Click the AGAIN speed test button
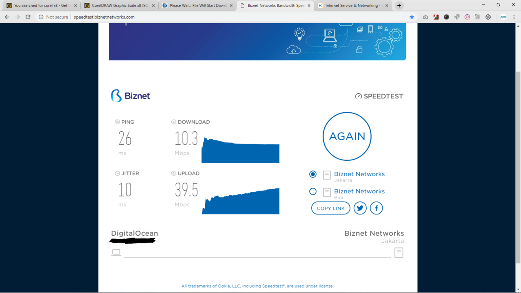Viewport: 521px width, 293px height. pyautogui.click(x=347, y=136)
